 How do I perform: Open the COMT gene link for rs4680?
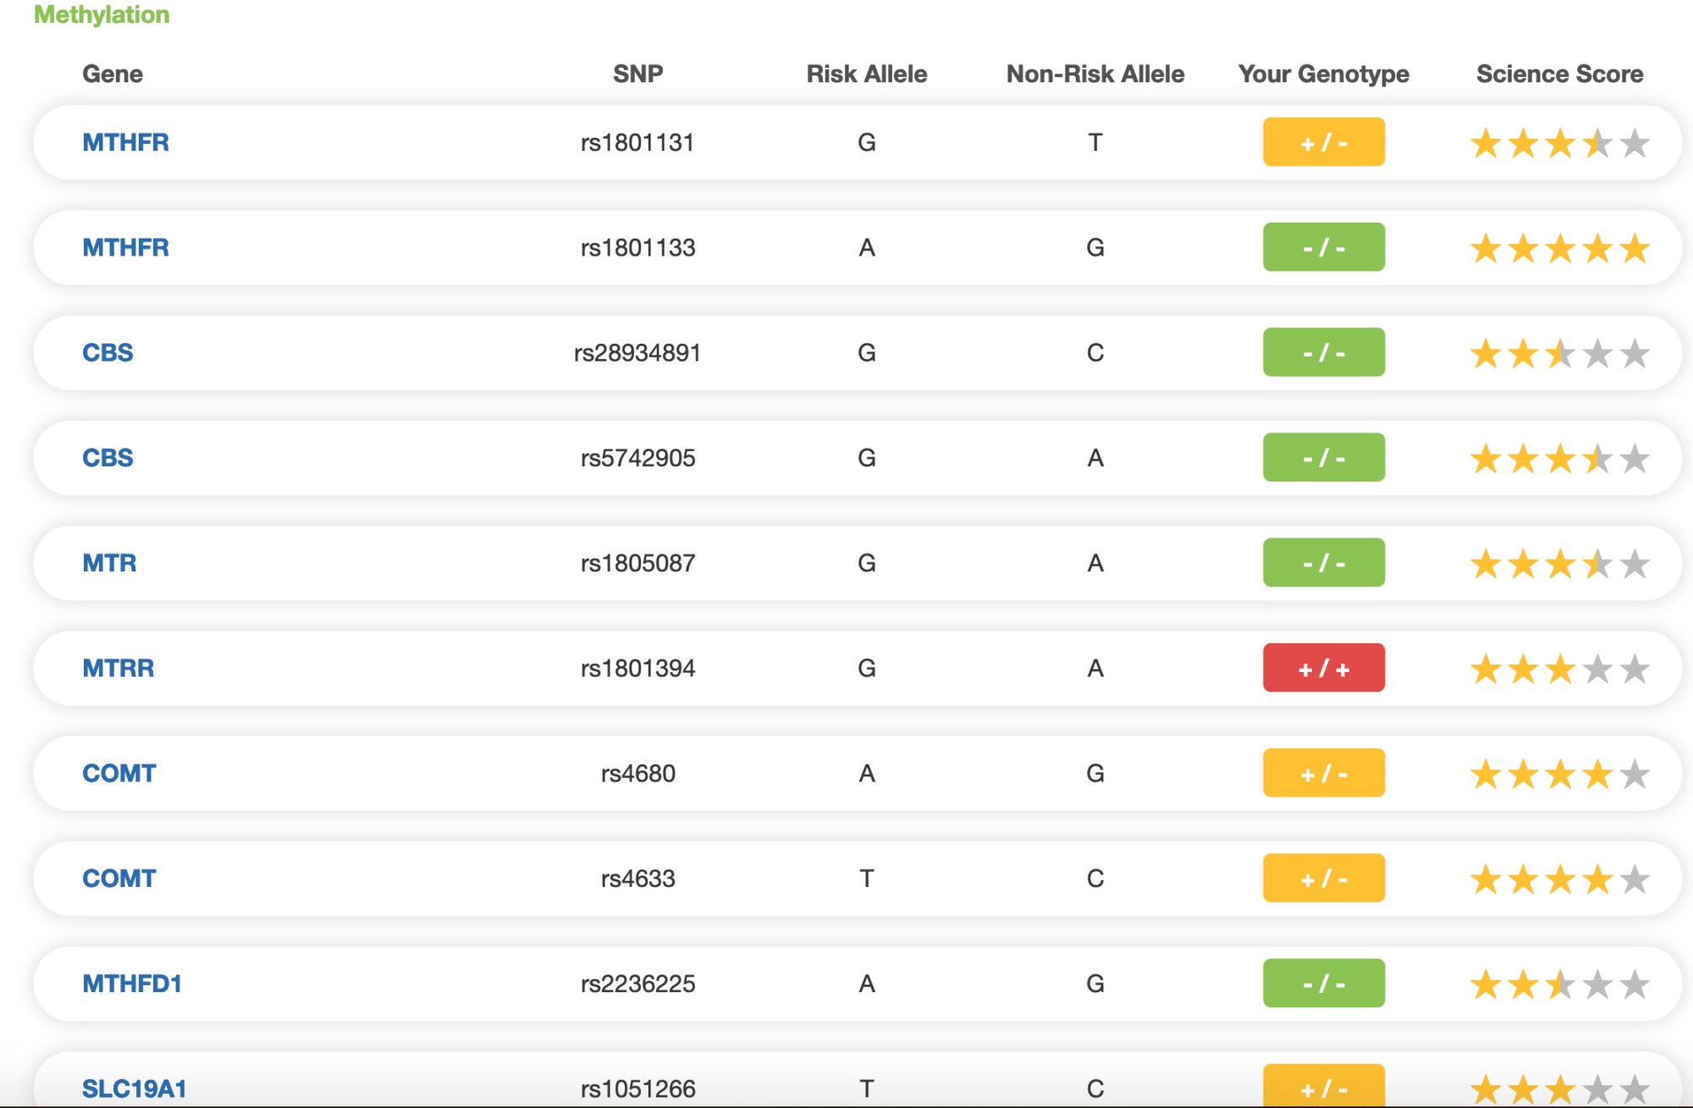[x=119, y=773]
